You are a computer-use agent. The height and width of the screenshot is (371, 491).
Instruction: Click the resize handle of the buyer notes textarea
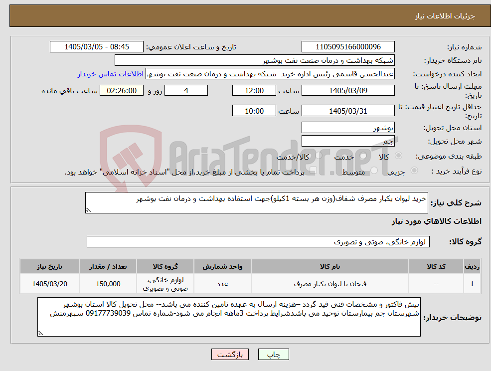coord(40,334)
